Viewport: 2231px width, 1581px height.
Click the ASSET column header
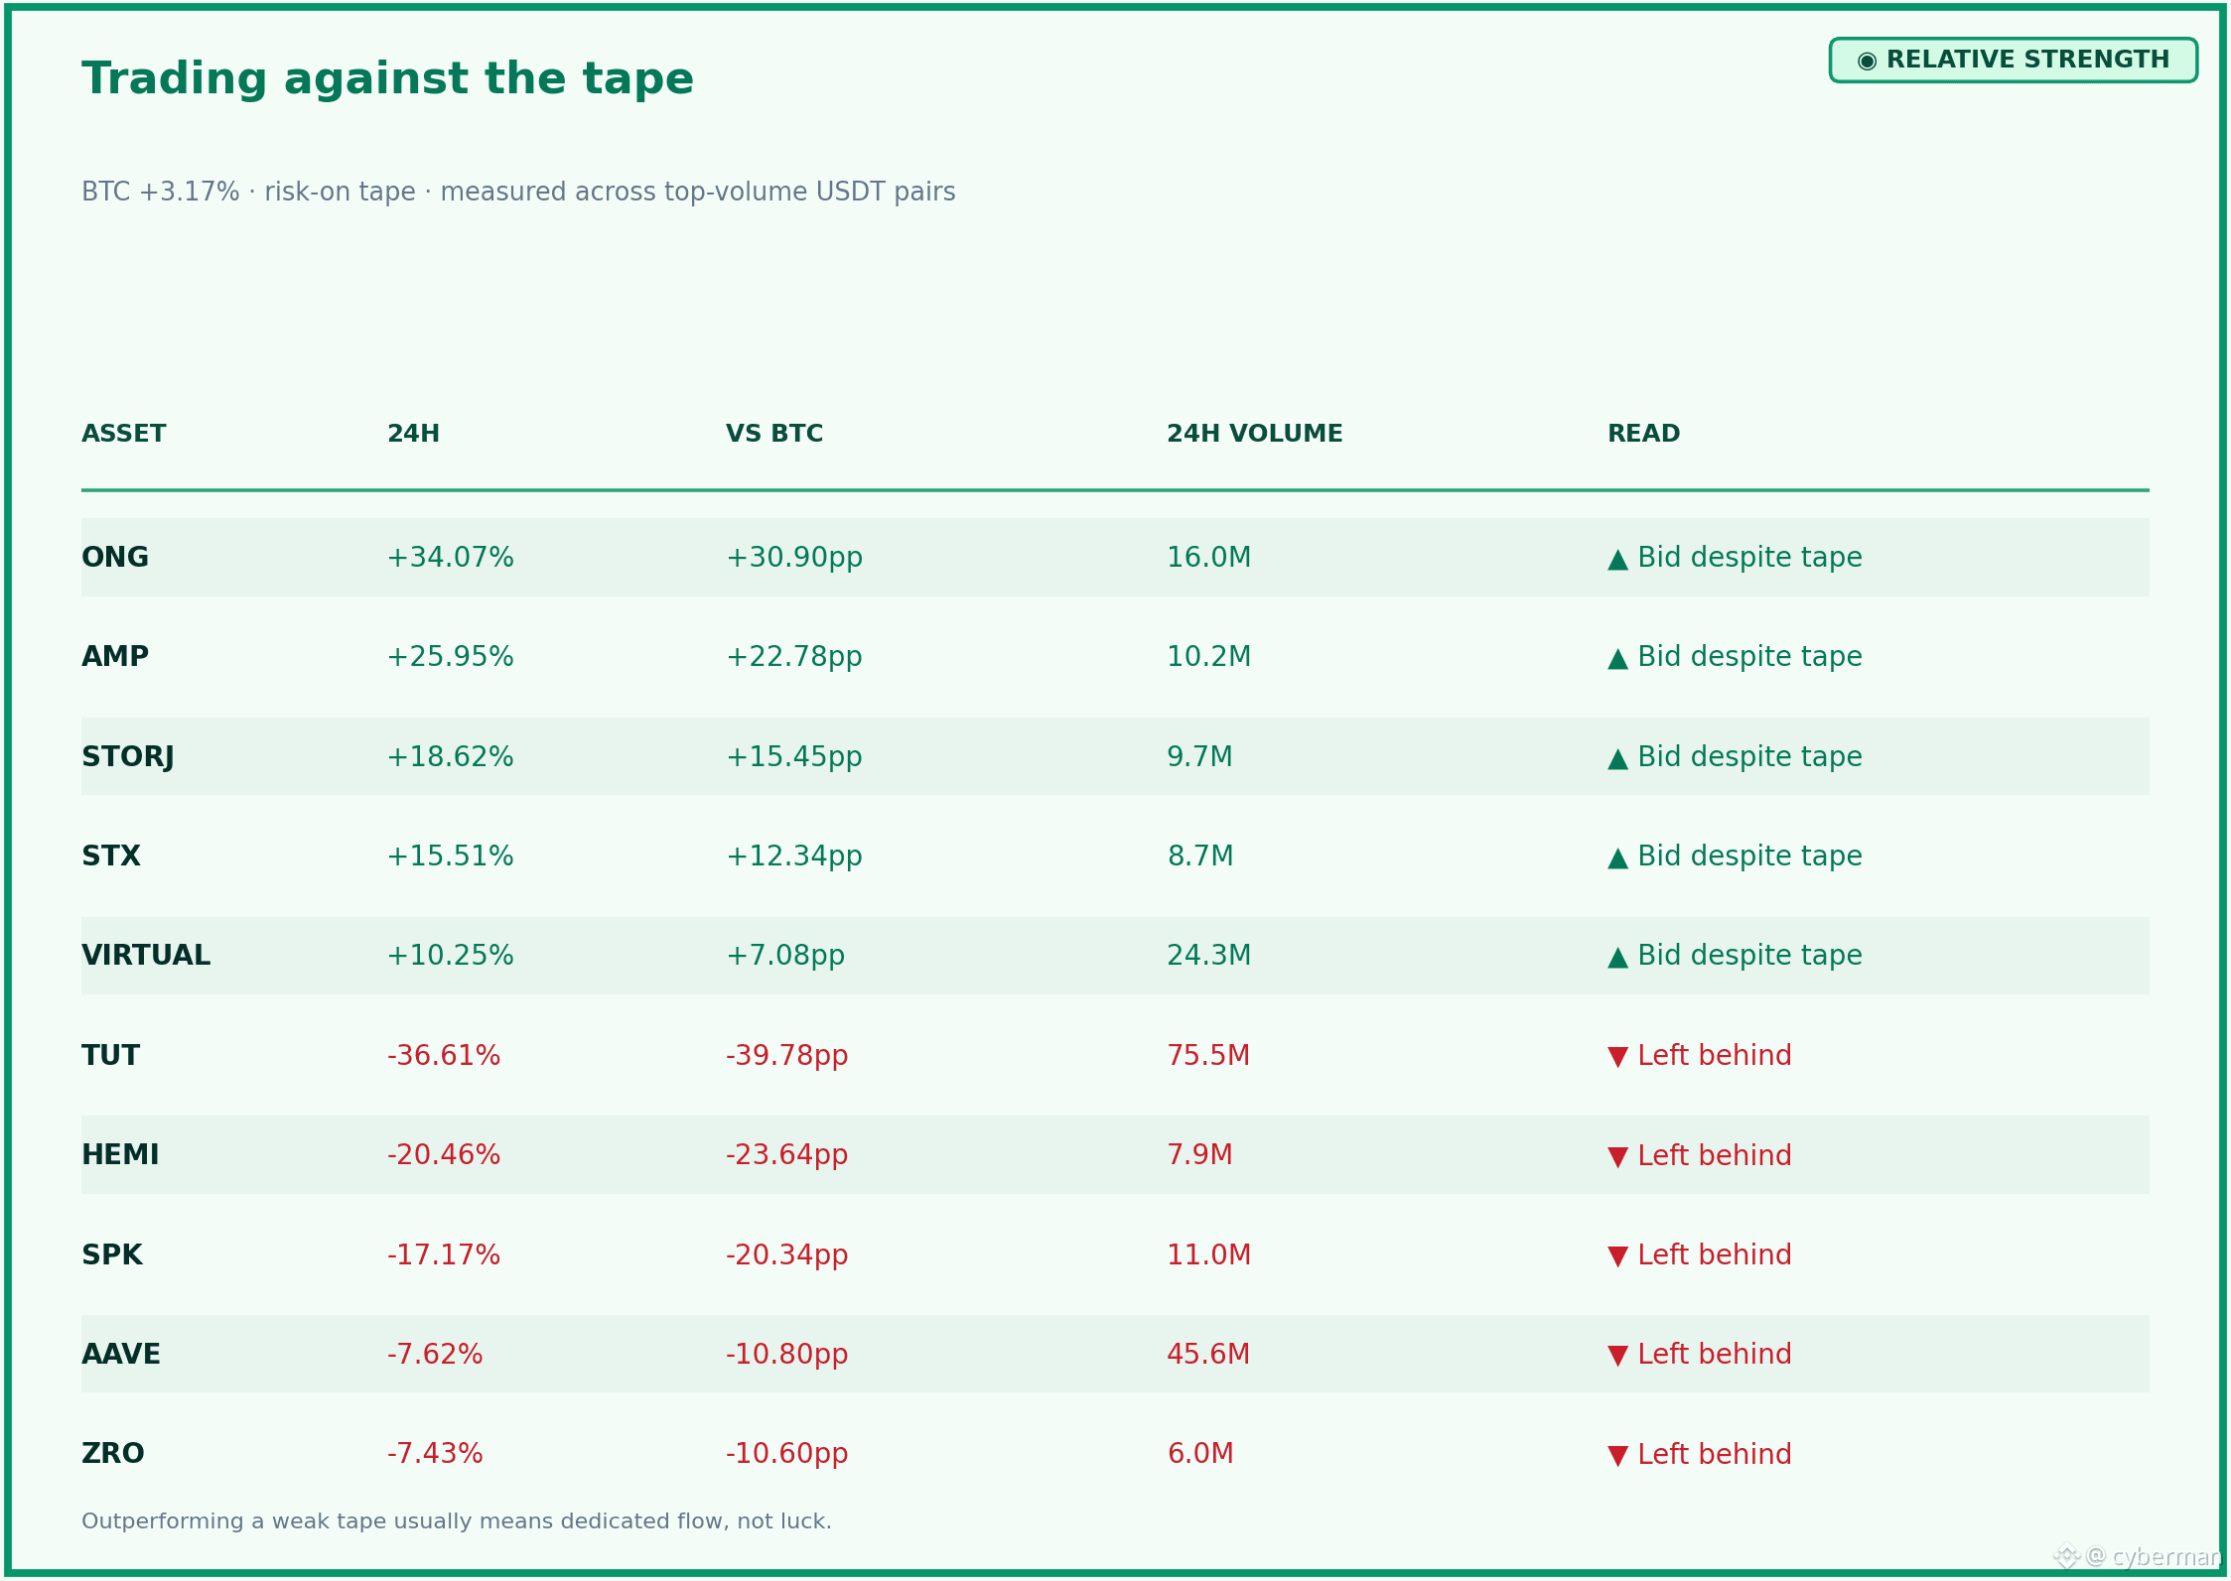tap(124, 434)
